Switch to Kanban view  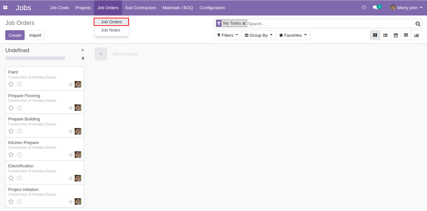point(375,35)
